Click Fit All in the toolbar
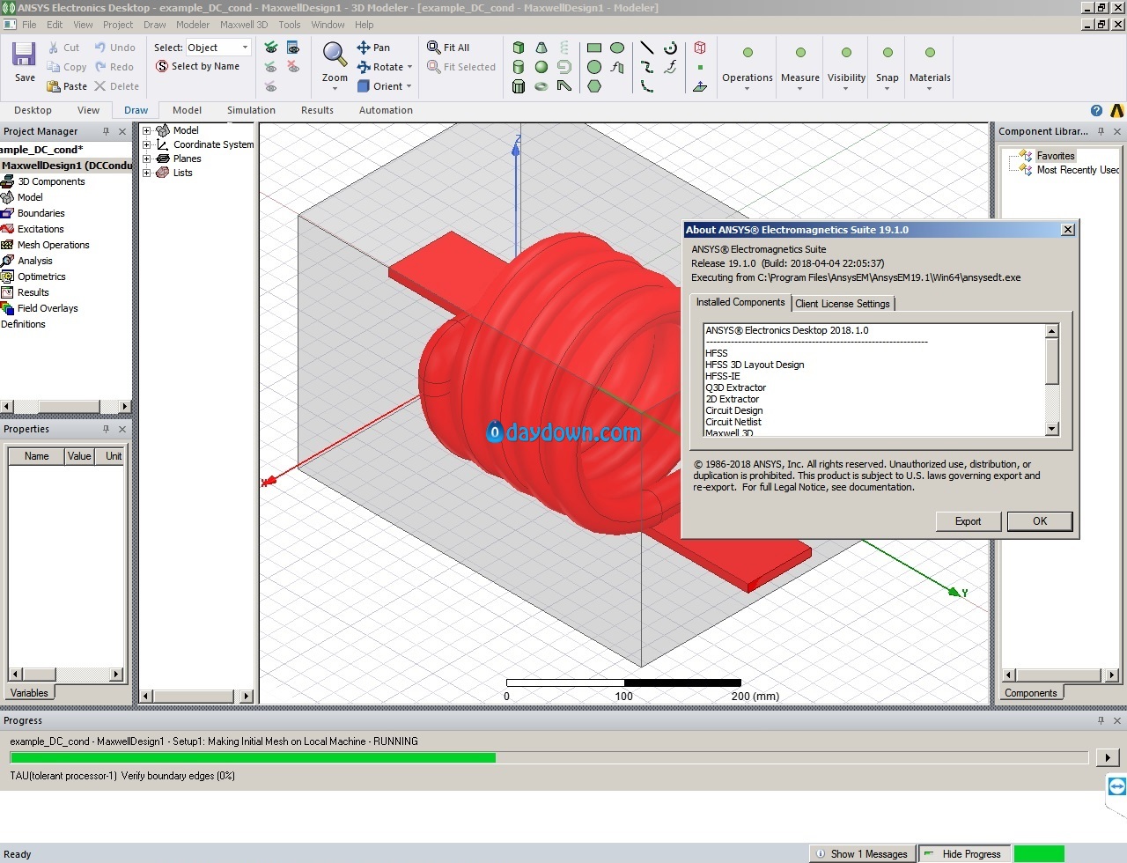Screen dimensions: 1127x863 tap(448, 48)
